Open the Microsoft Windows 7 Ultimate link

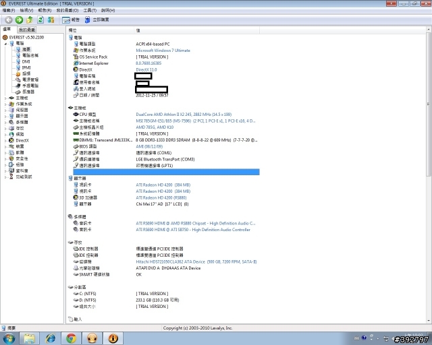[x=163, y=51]
